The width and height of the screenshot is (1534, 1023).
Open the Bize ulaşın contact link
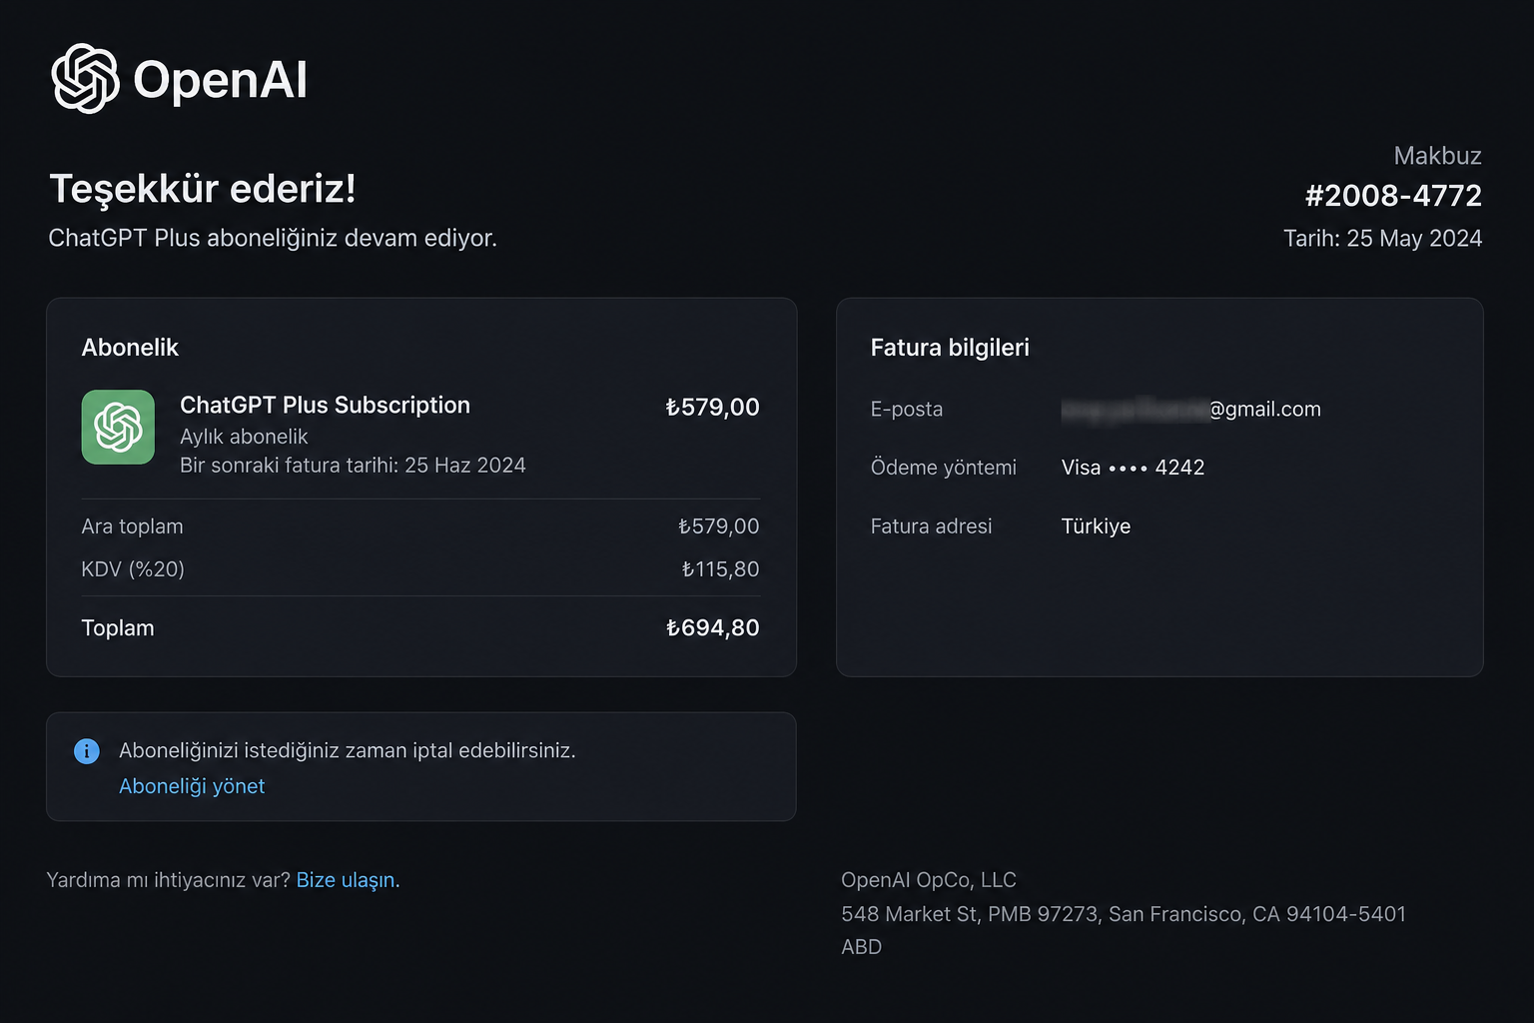tap(348, 880)
